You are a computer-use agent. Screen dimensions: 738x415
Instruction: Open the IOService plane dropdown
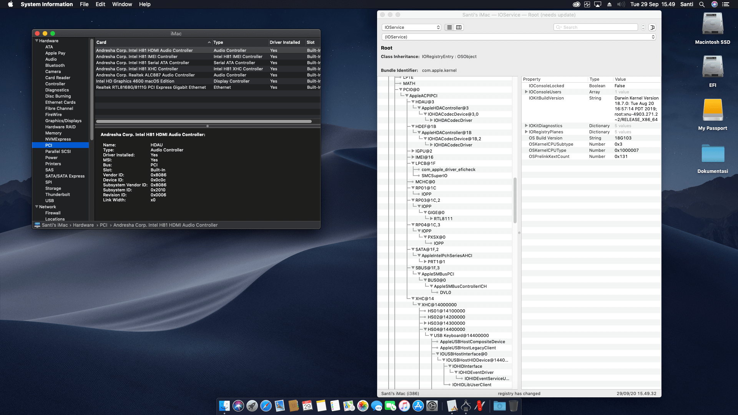pyautogui.click(x=411, y=27)
